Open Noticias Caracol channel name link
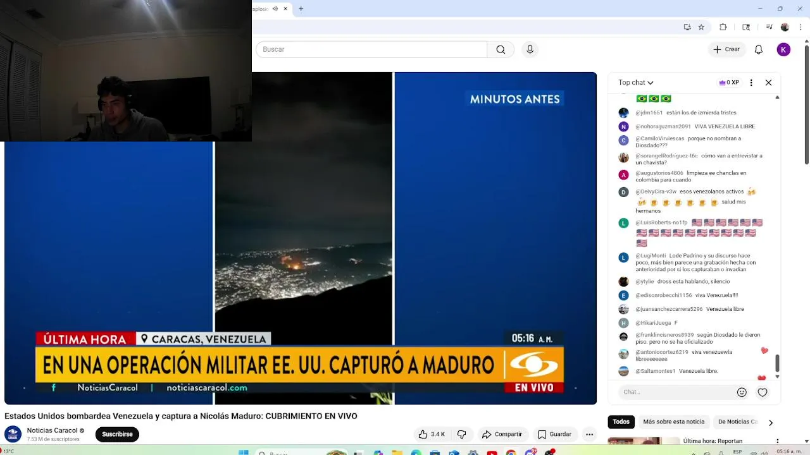The height and width of the screenshot is (455, 810). [x=52, y=430]
